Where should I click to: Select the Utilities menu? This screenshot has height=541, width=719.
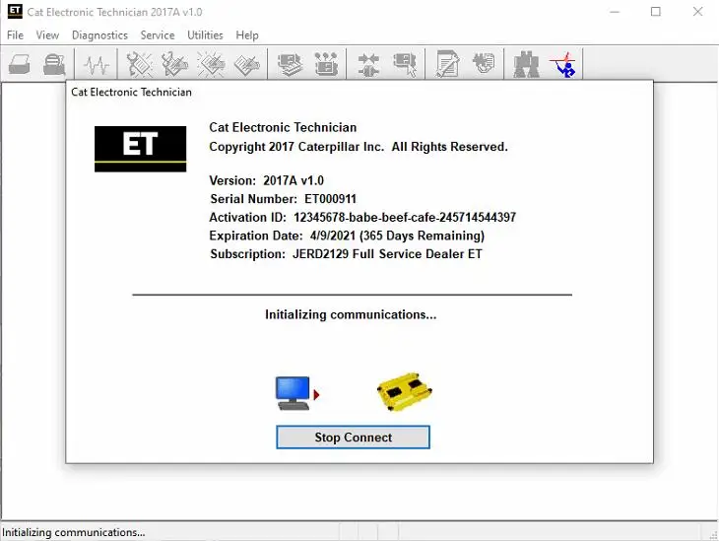tap(205, 35)
